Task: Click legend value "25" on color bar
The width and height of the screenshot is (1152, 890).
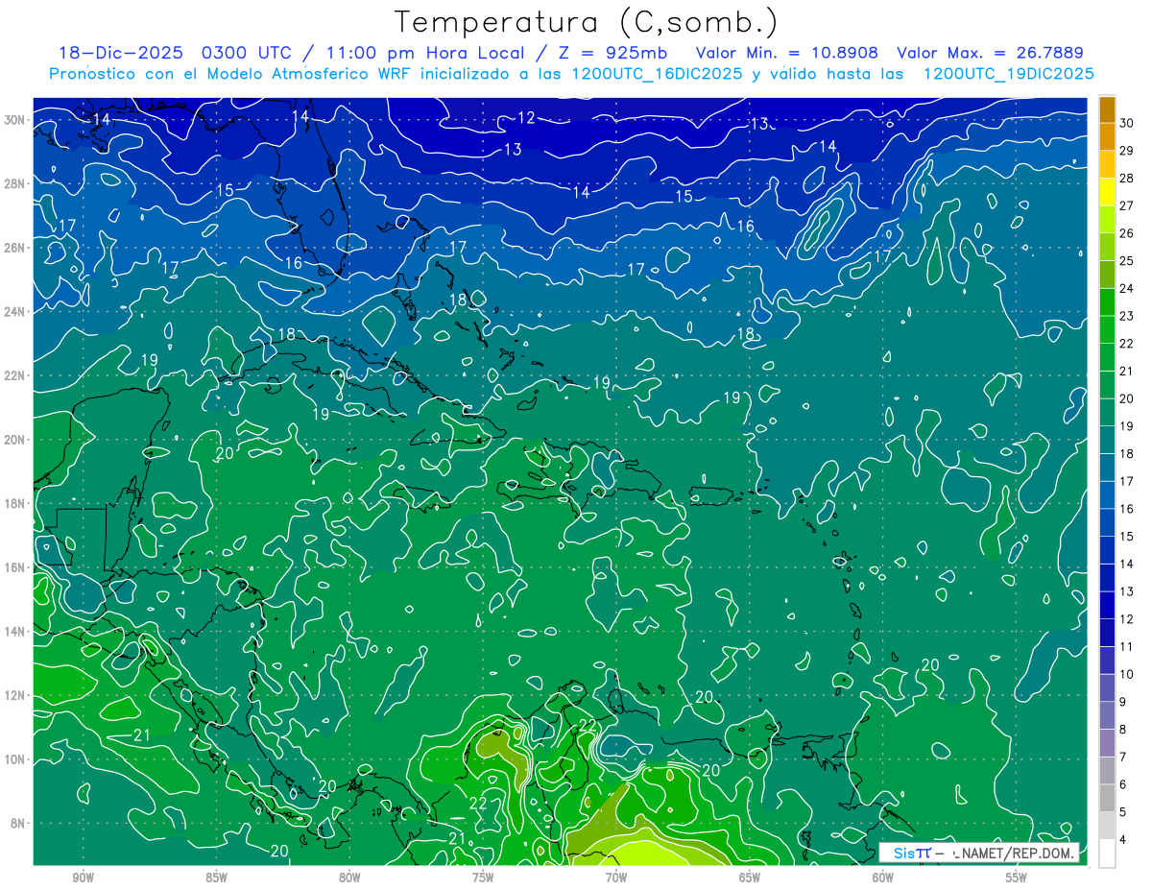Action: (1127, 260)
